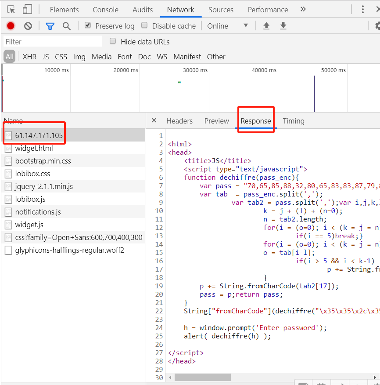Image resolution: width=380 pixels, height=385 pixels.
Task: Select the All request type filter
Action: pyautogui.click(x=10, y=57)
